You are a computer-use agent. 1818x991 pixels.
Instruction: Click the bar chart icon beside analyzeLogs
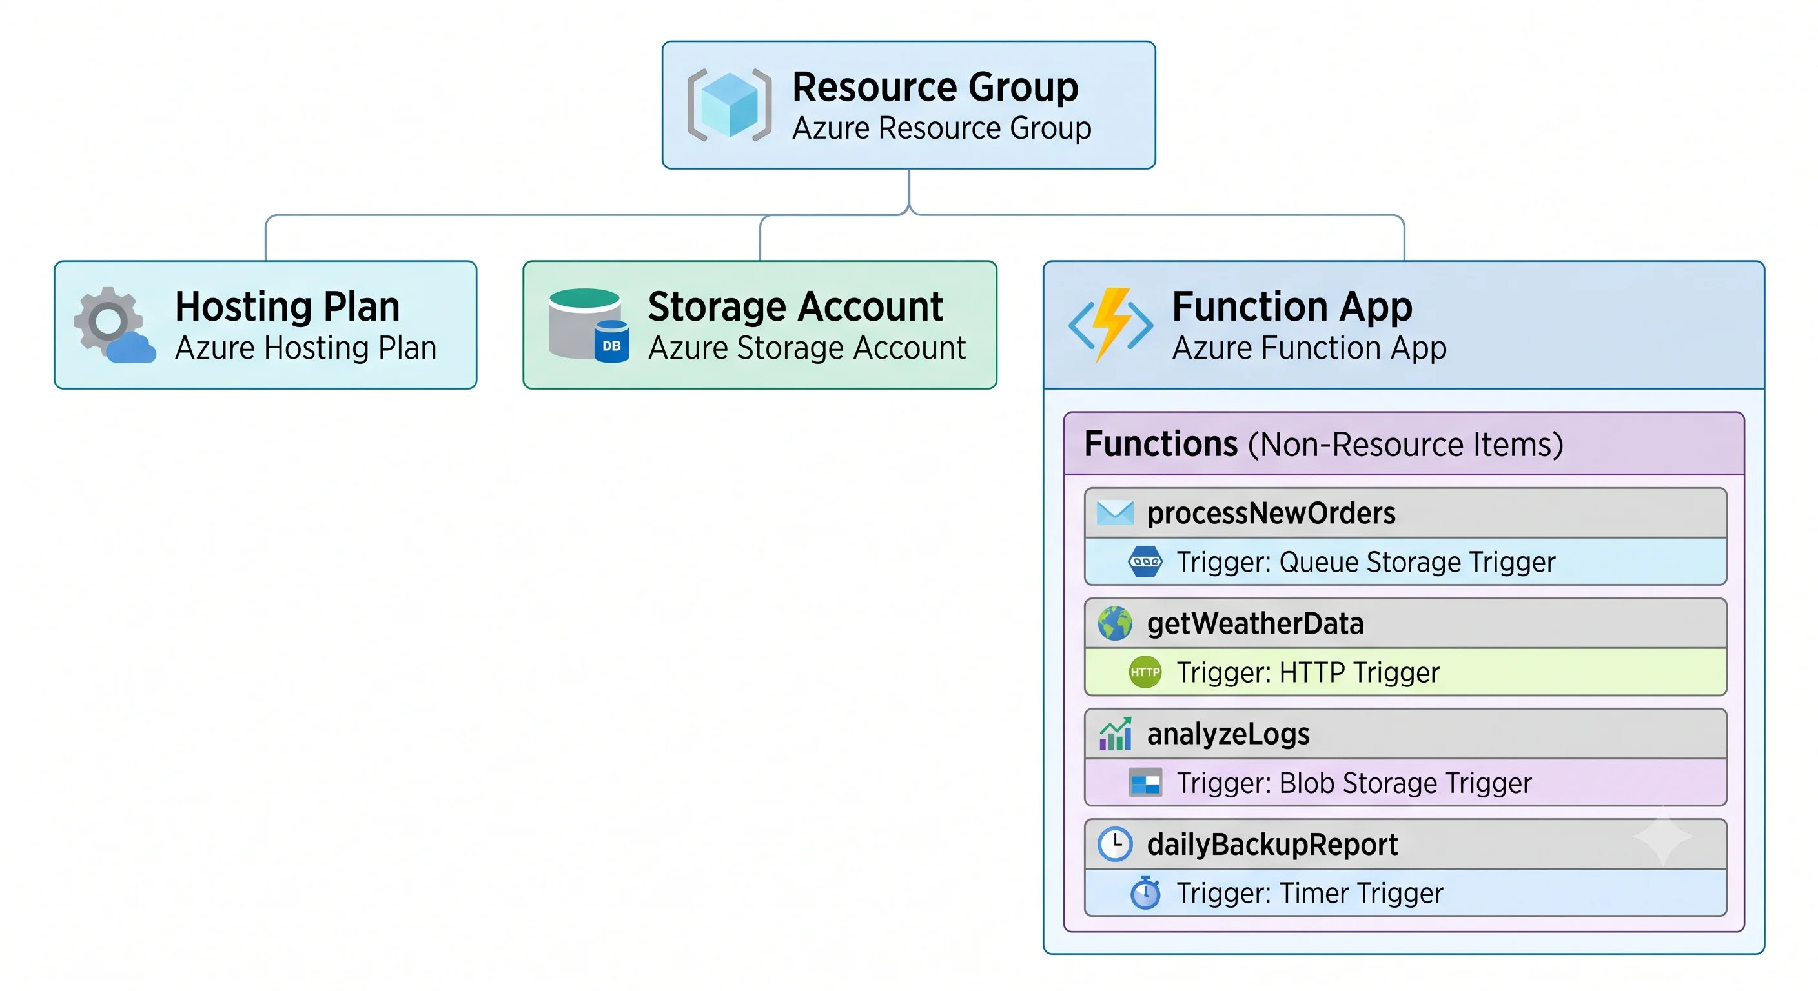1115,734
